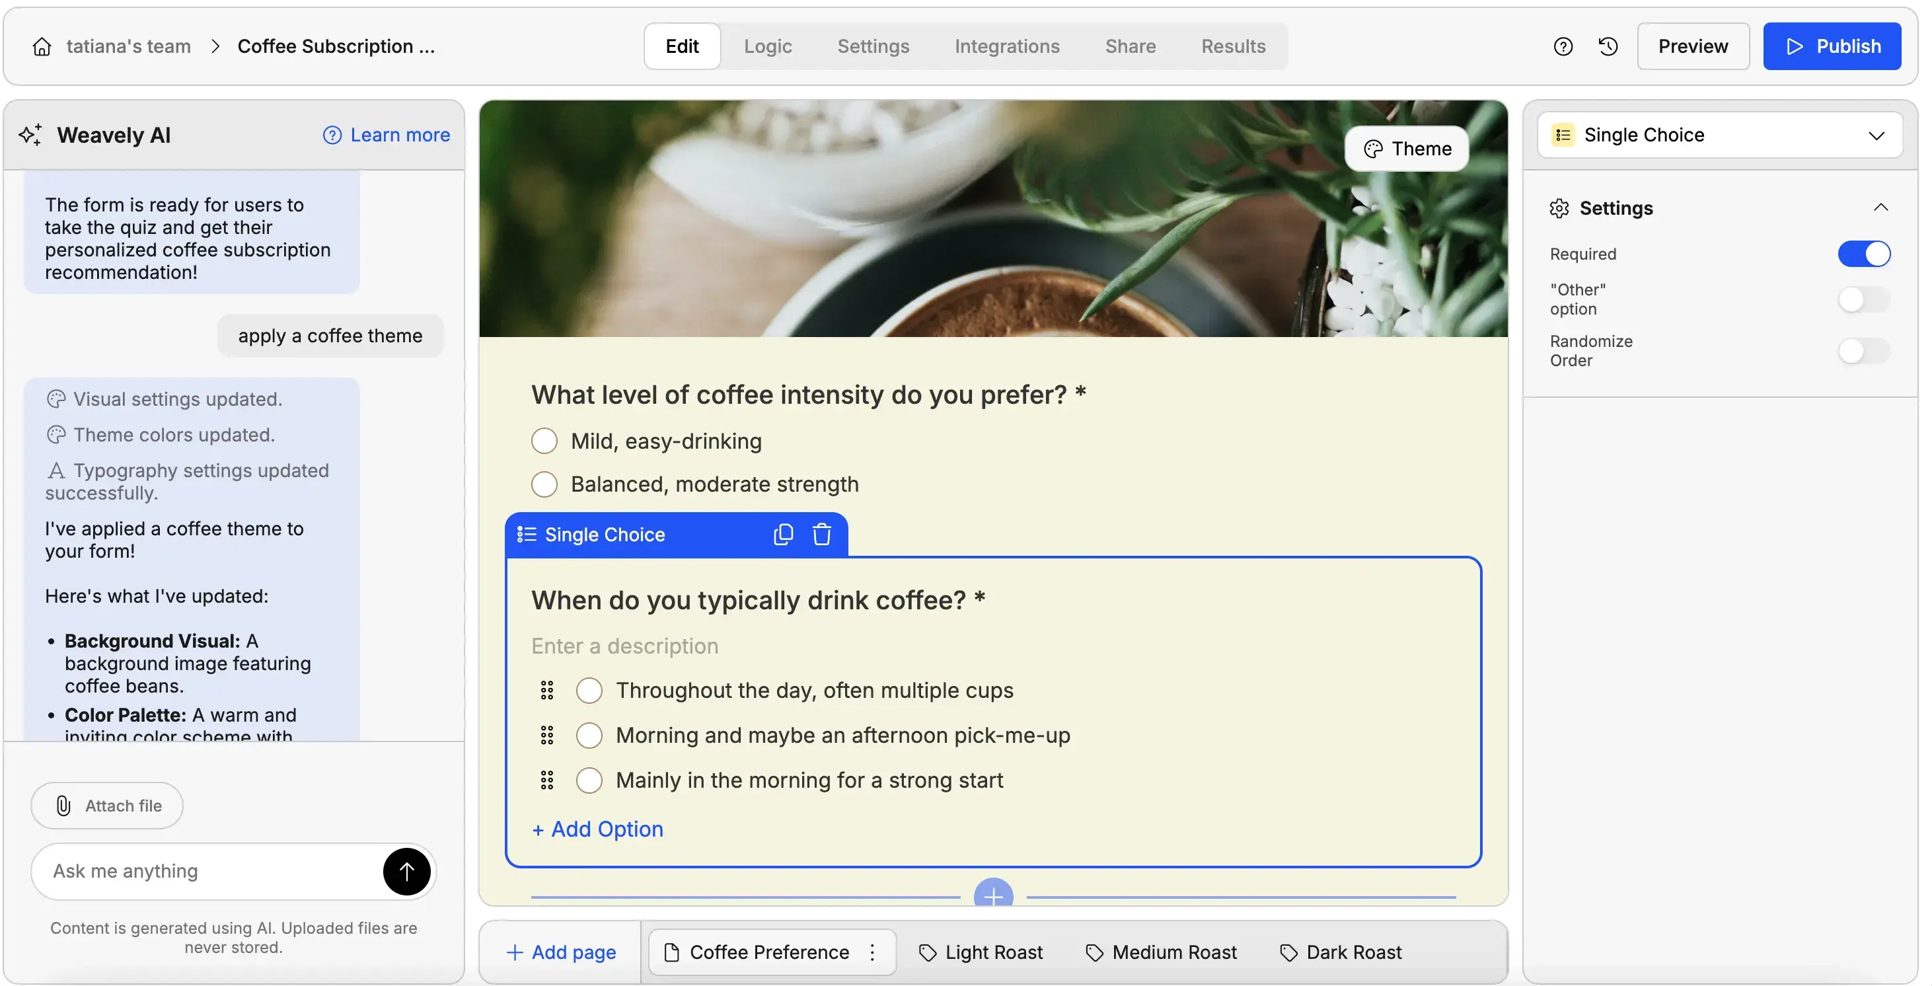Viewport: 1932px width, 986px height.
Task: Click 'apply a coffee theme' chat message
Action: click(x=330, y=336)
